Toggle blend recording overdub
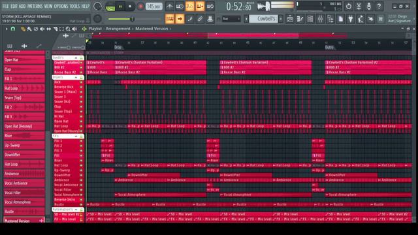418x235 pixels. (x=200, y=7)
